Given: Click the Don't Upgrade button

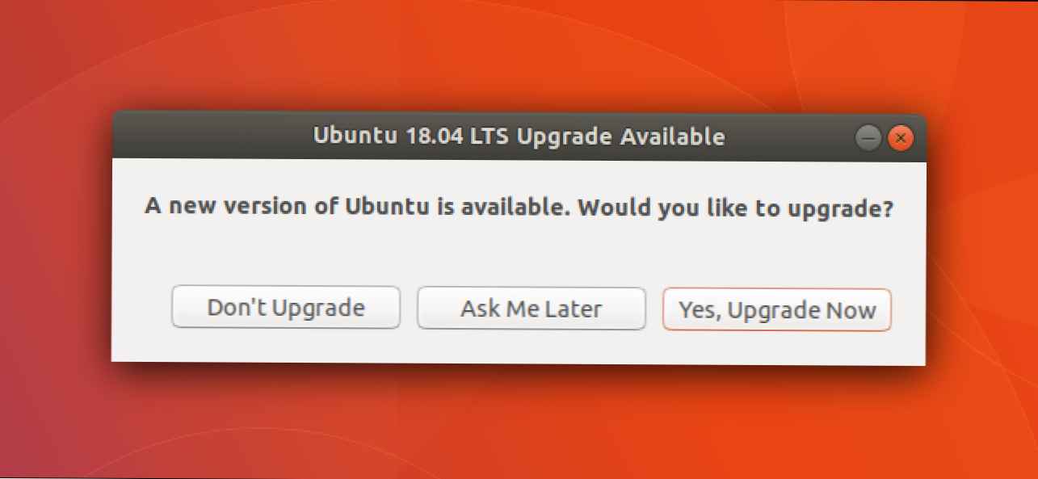Looking at the screenshot, I should (x=286, y=308).
